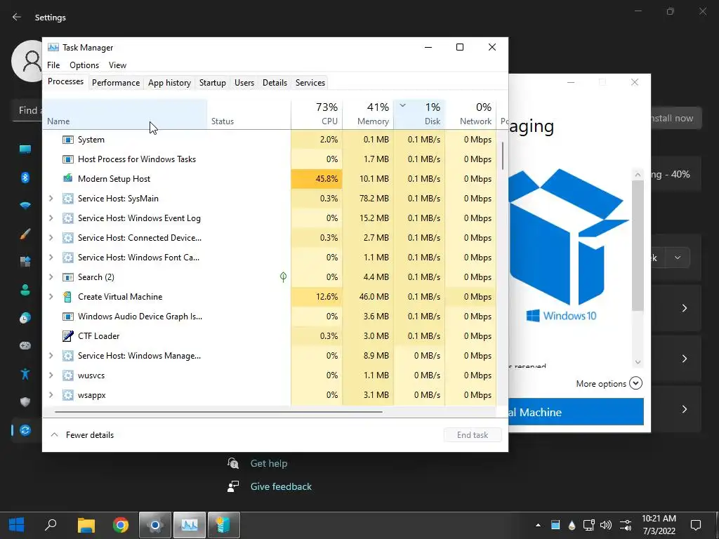719x539 pixels.
Task: Launch File Explorer from the taskbar
Action: tap(86, 525)
